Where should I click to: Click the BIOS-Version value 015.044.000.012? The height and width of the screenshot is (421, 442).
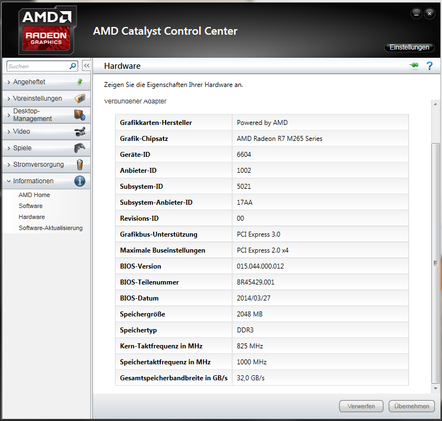click(x=260, y=266)
